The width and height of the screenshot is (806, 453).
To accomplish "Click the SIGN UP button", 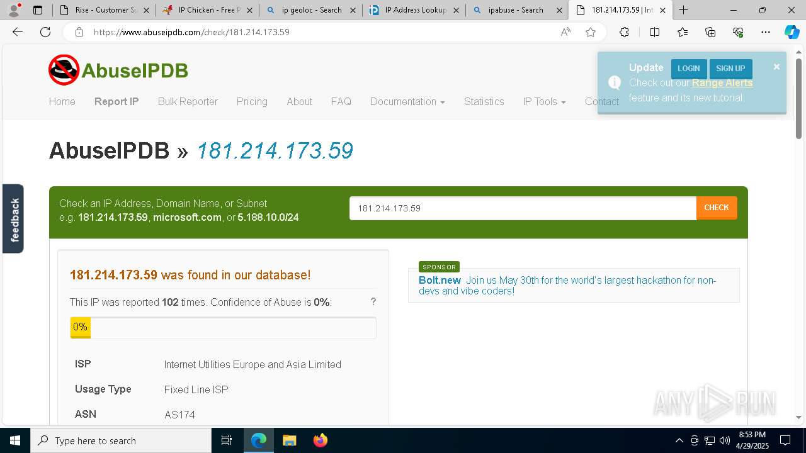I will [730, 69].
